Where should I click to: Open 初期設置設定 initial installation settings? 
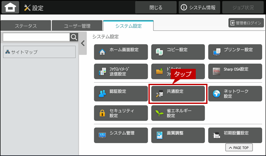[235, 135]
